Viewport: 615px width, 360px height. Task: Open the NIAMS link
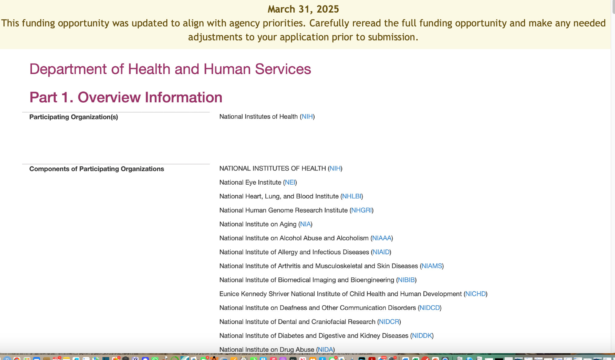[432, 266]
